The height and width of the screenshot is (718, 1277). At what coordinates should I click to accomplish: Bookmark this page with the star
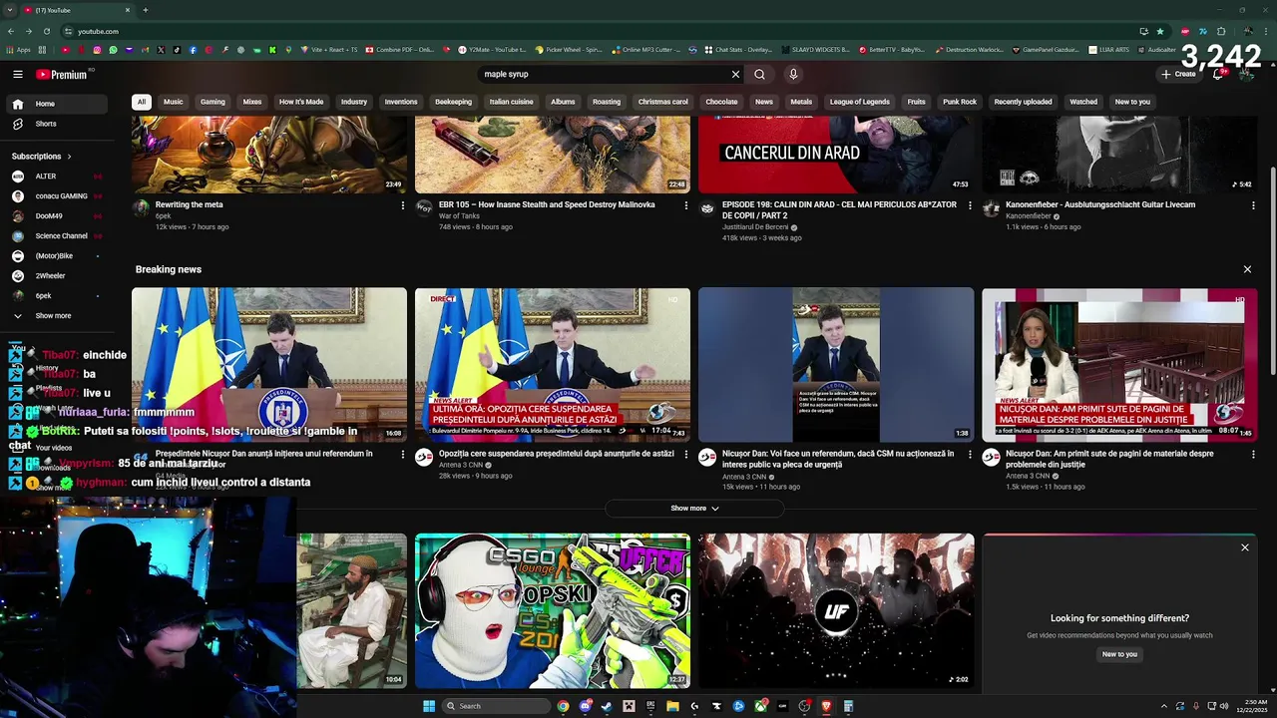(x=1160, y=31)
